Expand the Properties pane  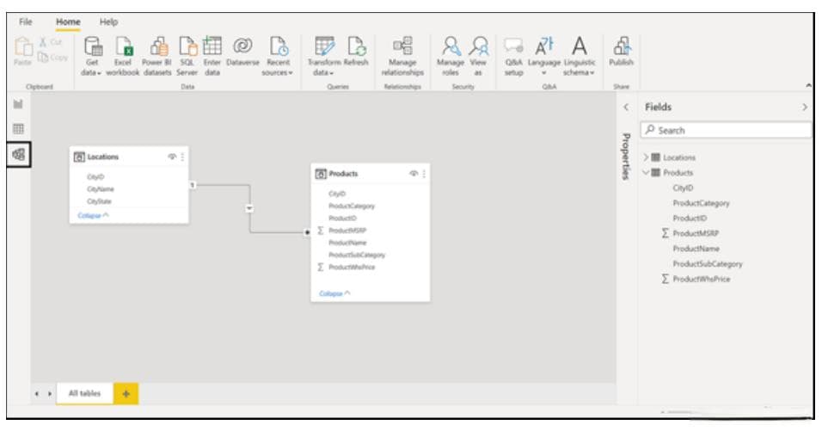(626, 107)
